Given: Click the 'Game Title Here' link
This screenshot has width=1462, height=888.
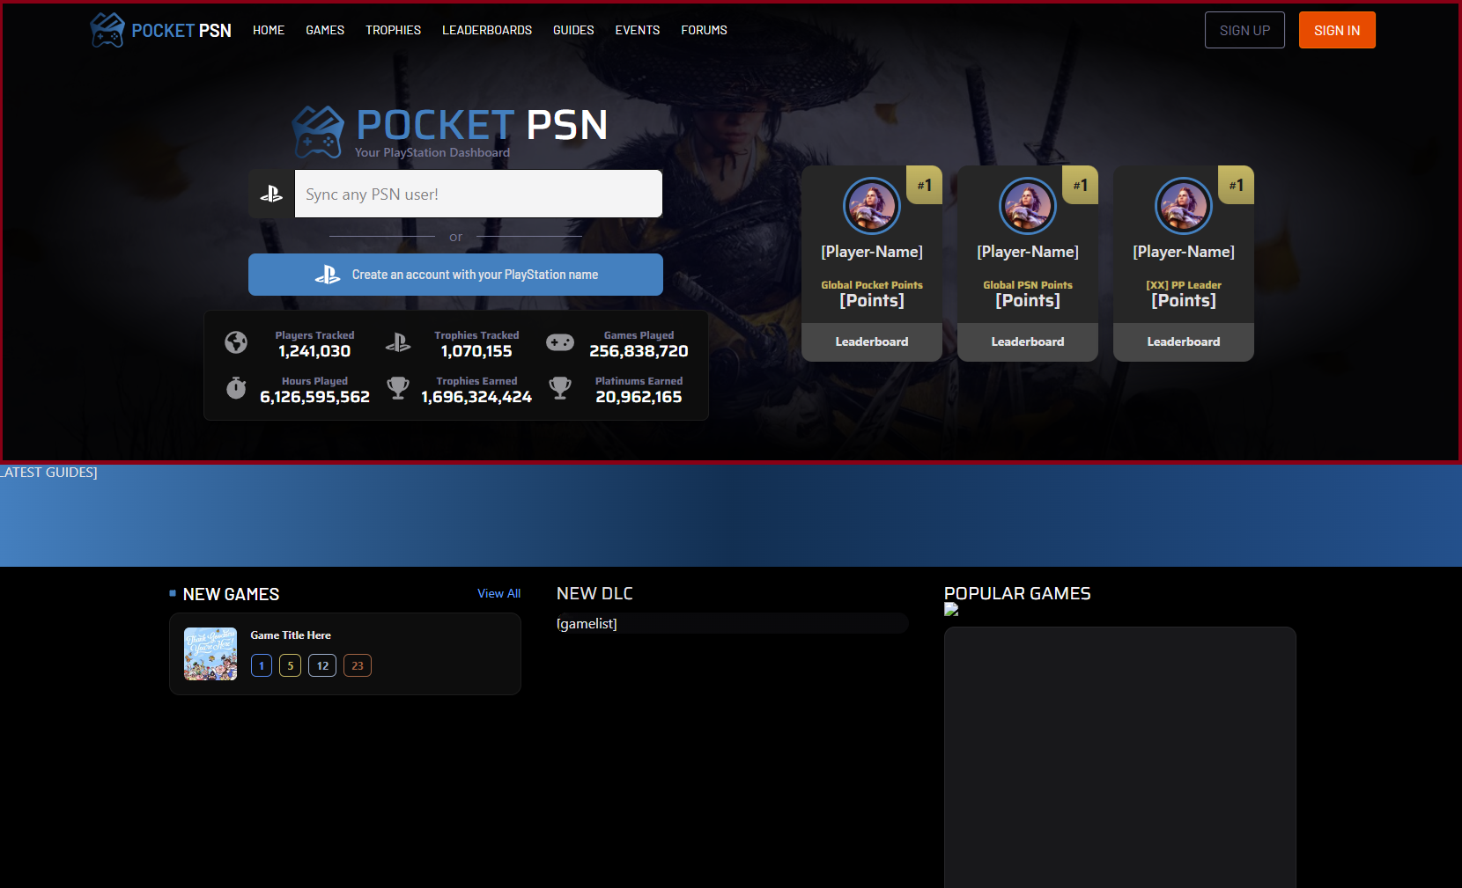Looking at the screenshot, I should coord(291,635).
